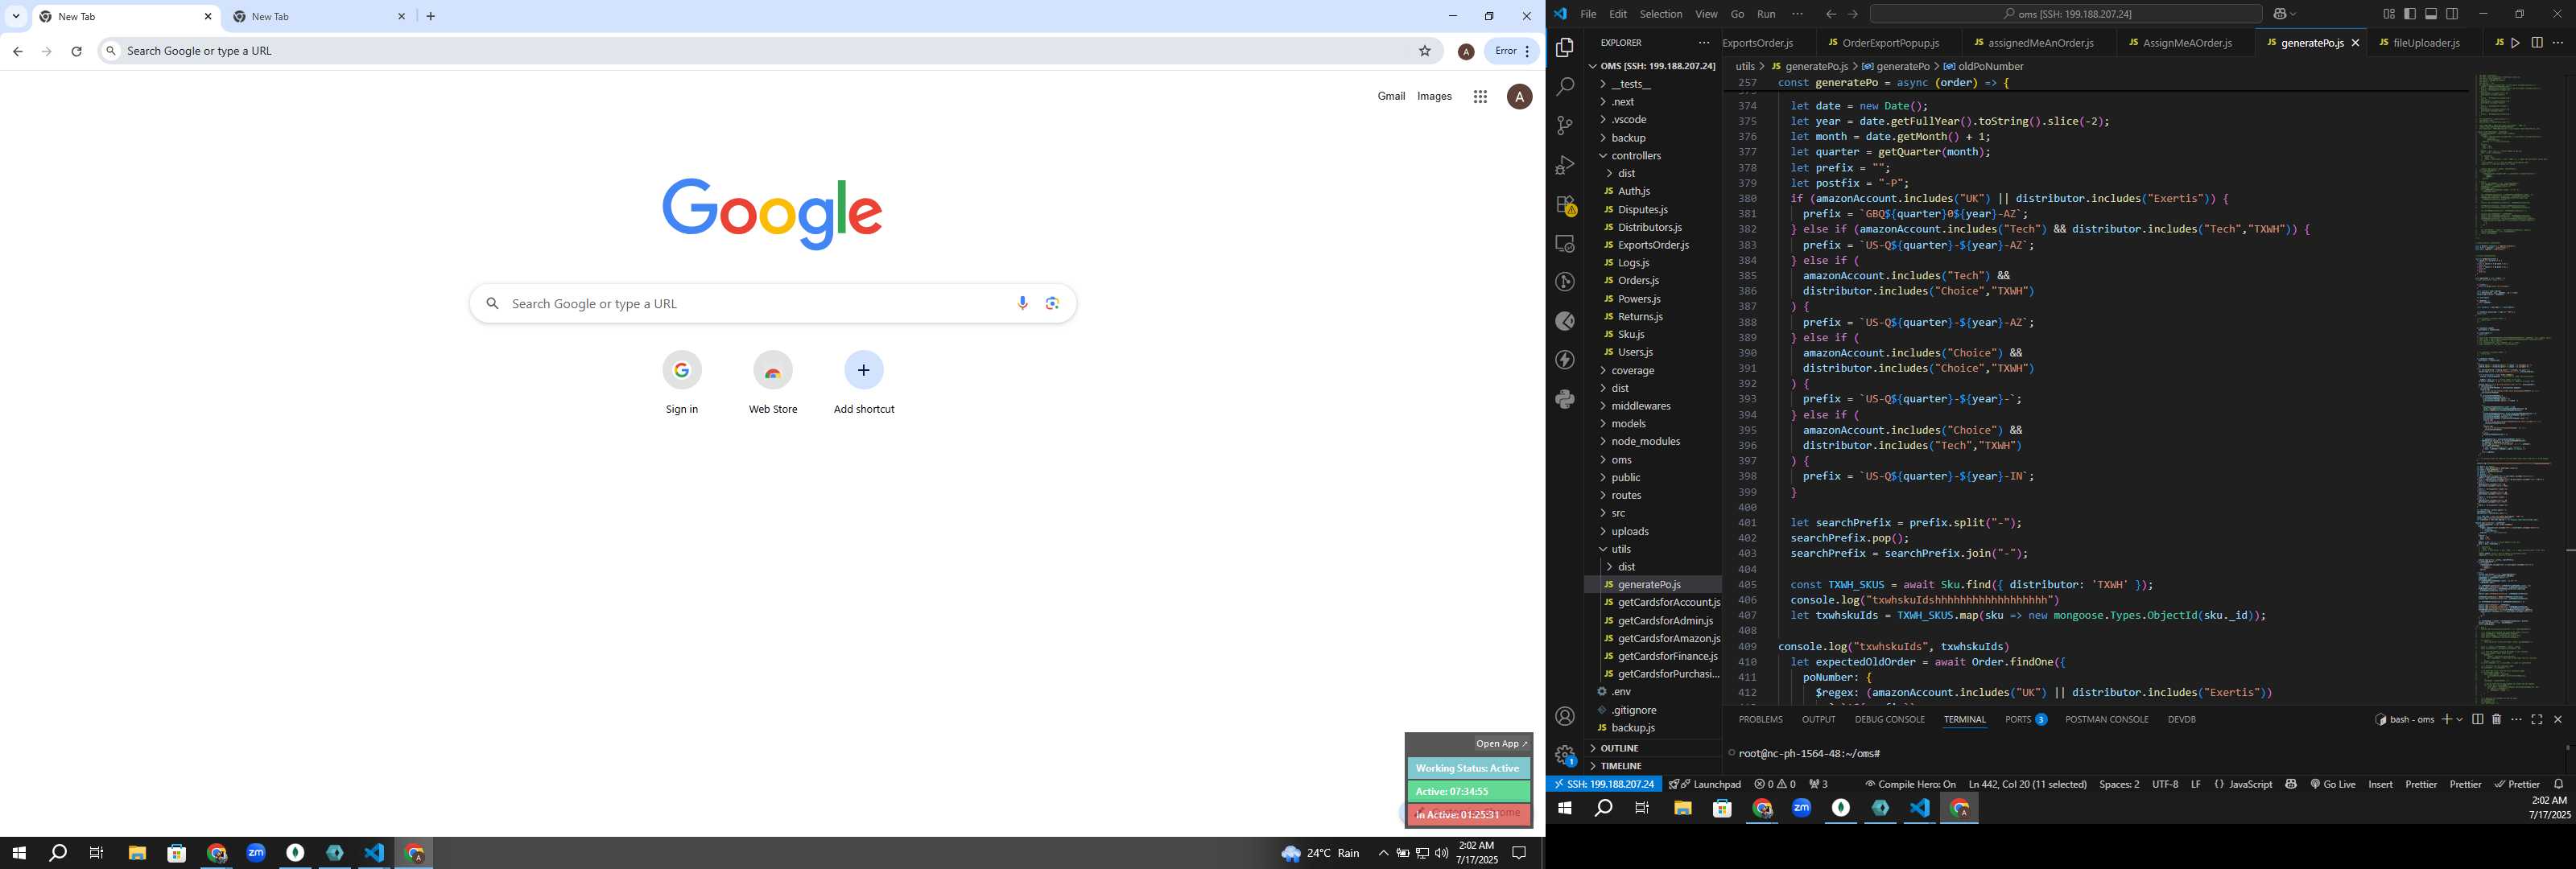Open the Python icon in activity bar
Viewport: 2576px width, 869px height.
tap(1565, 399)
